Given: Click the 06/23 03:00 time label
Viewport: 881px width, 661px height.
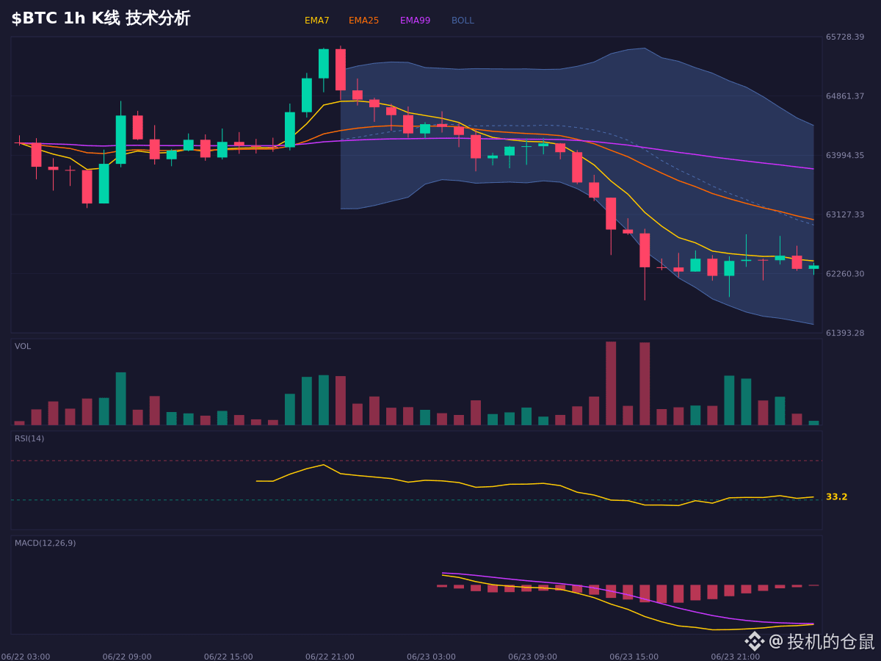Looking at the screenshot, I should (431, 657).
